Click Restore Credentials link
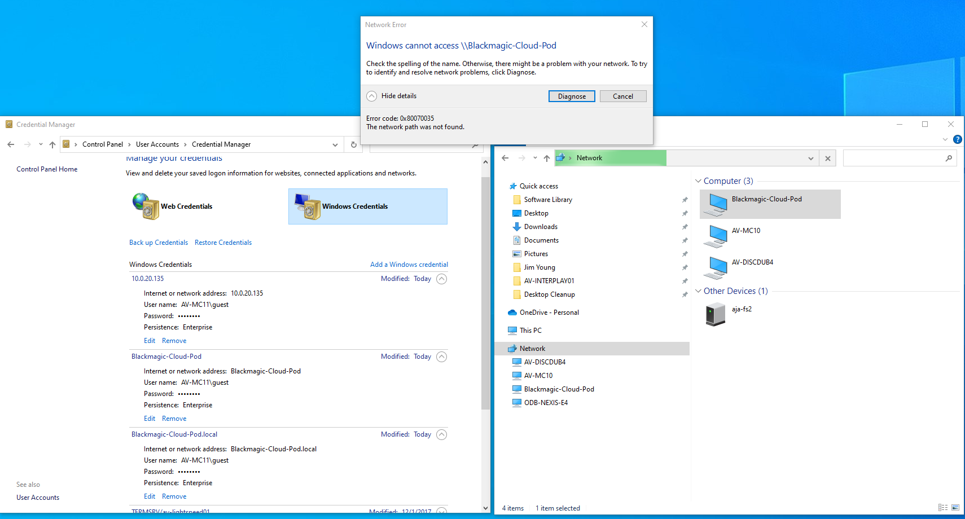This screenshot has height=519, width=965. tap(223, 243)
